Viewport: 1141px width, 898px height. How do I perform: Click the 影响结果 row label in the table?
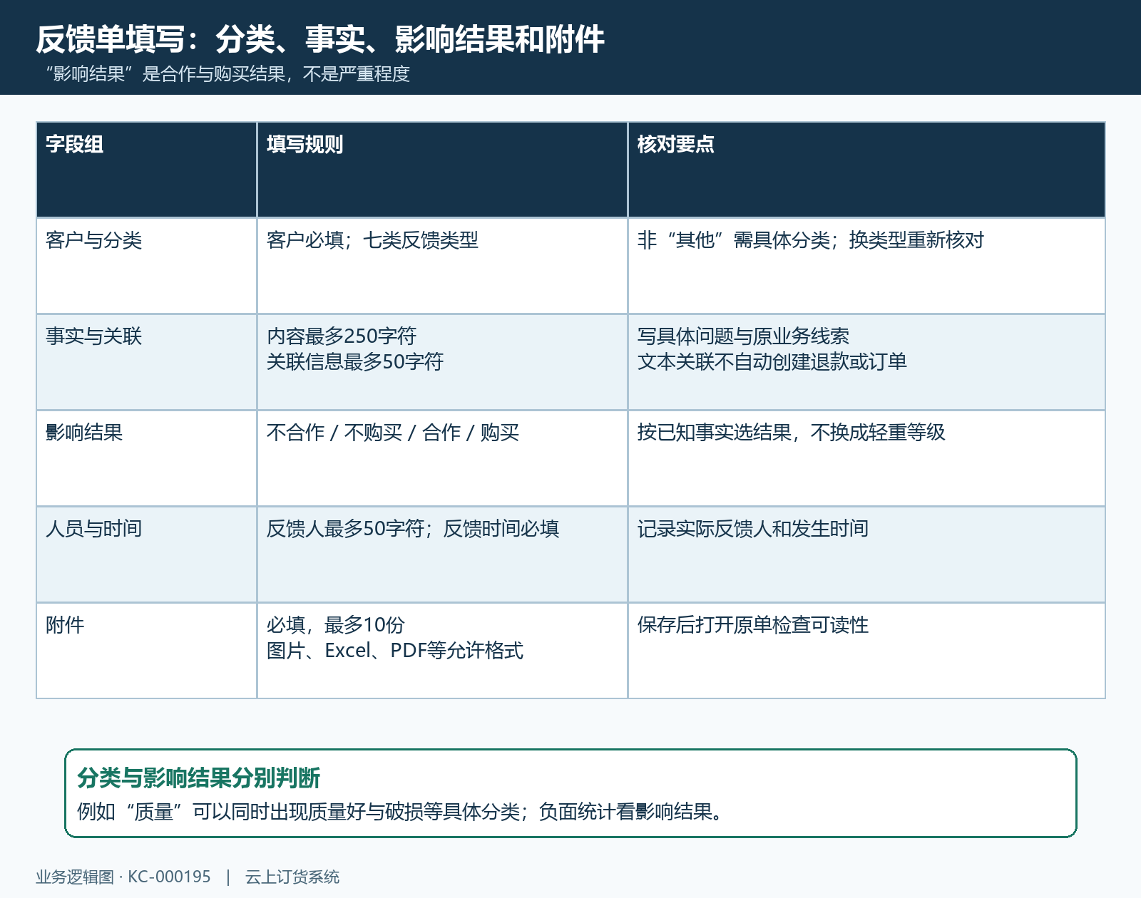point(84,433)
